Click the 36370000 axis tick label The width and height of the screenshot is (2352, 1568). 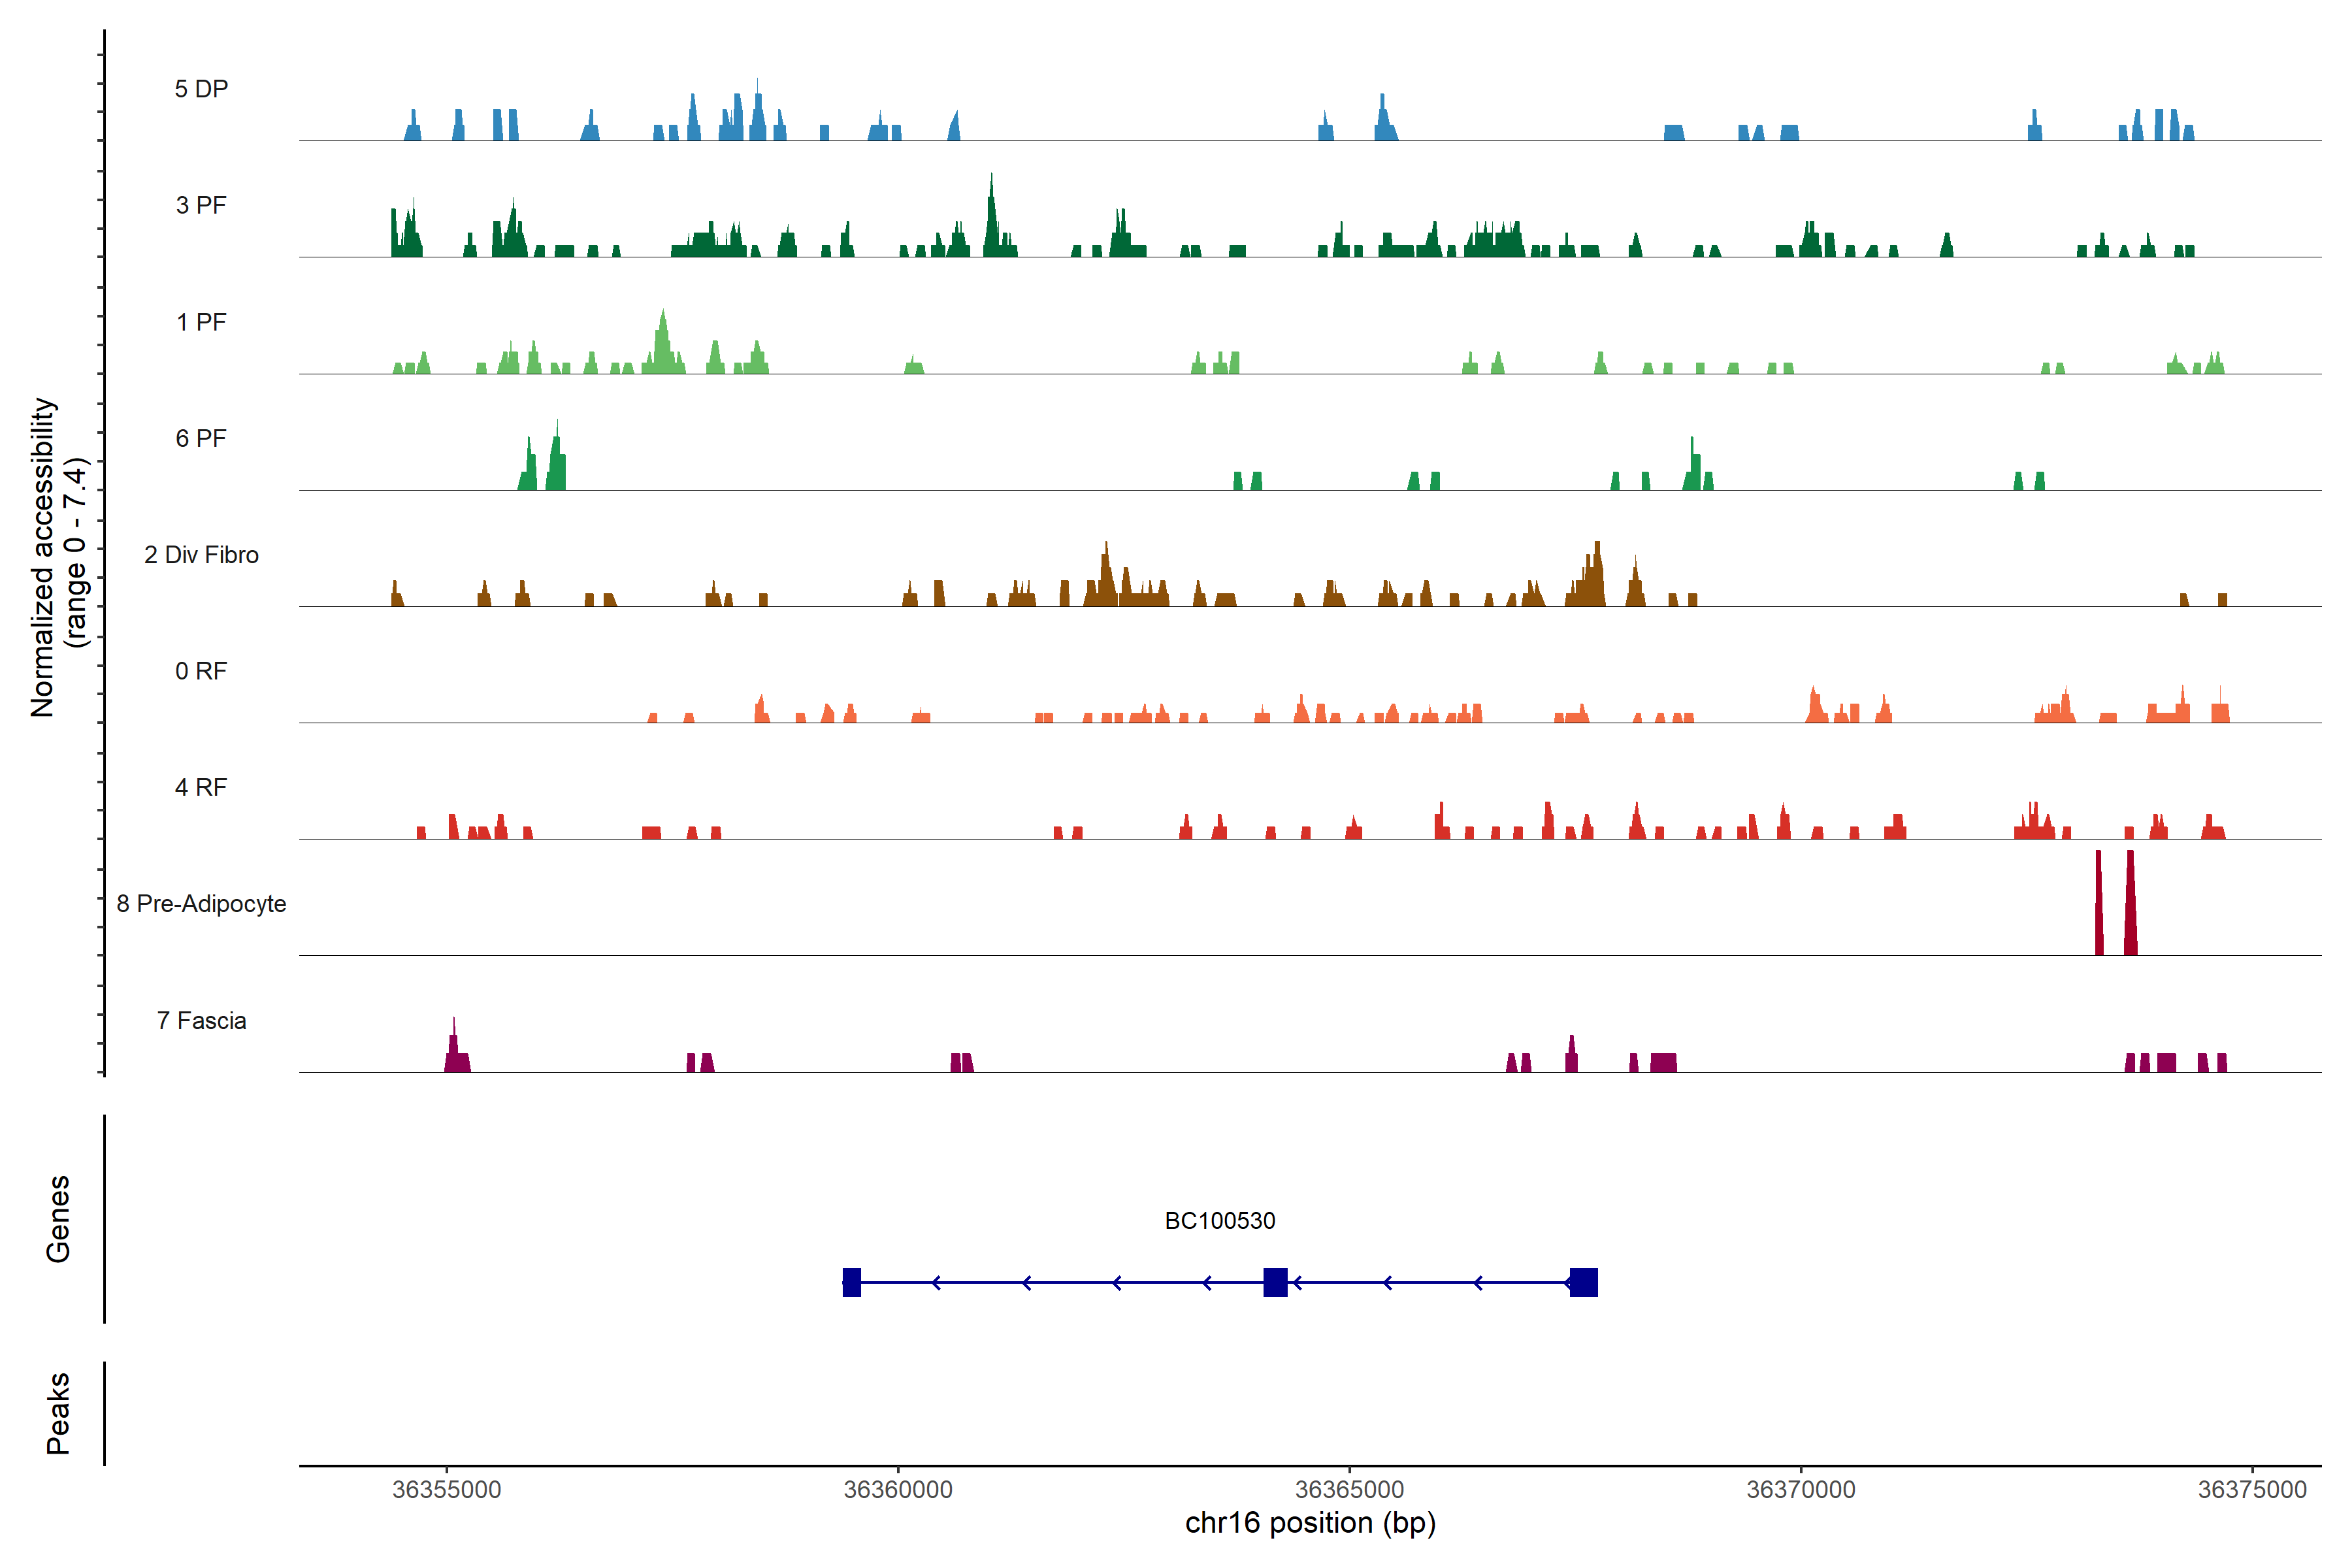tap(1800, 1489)
